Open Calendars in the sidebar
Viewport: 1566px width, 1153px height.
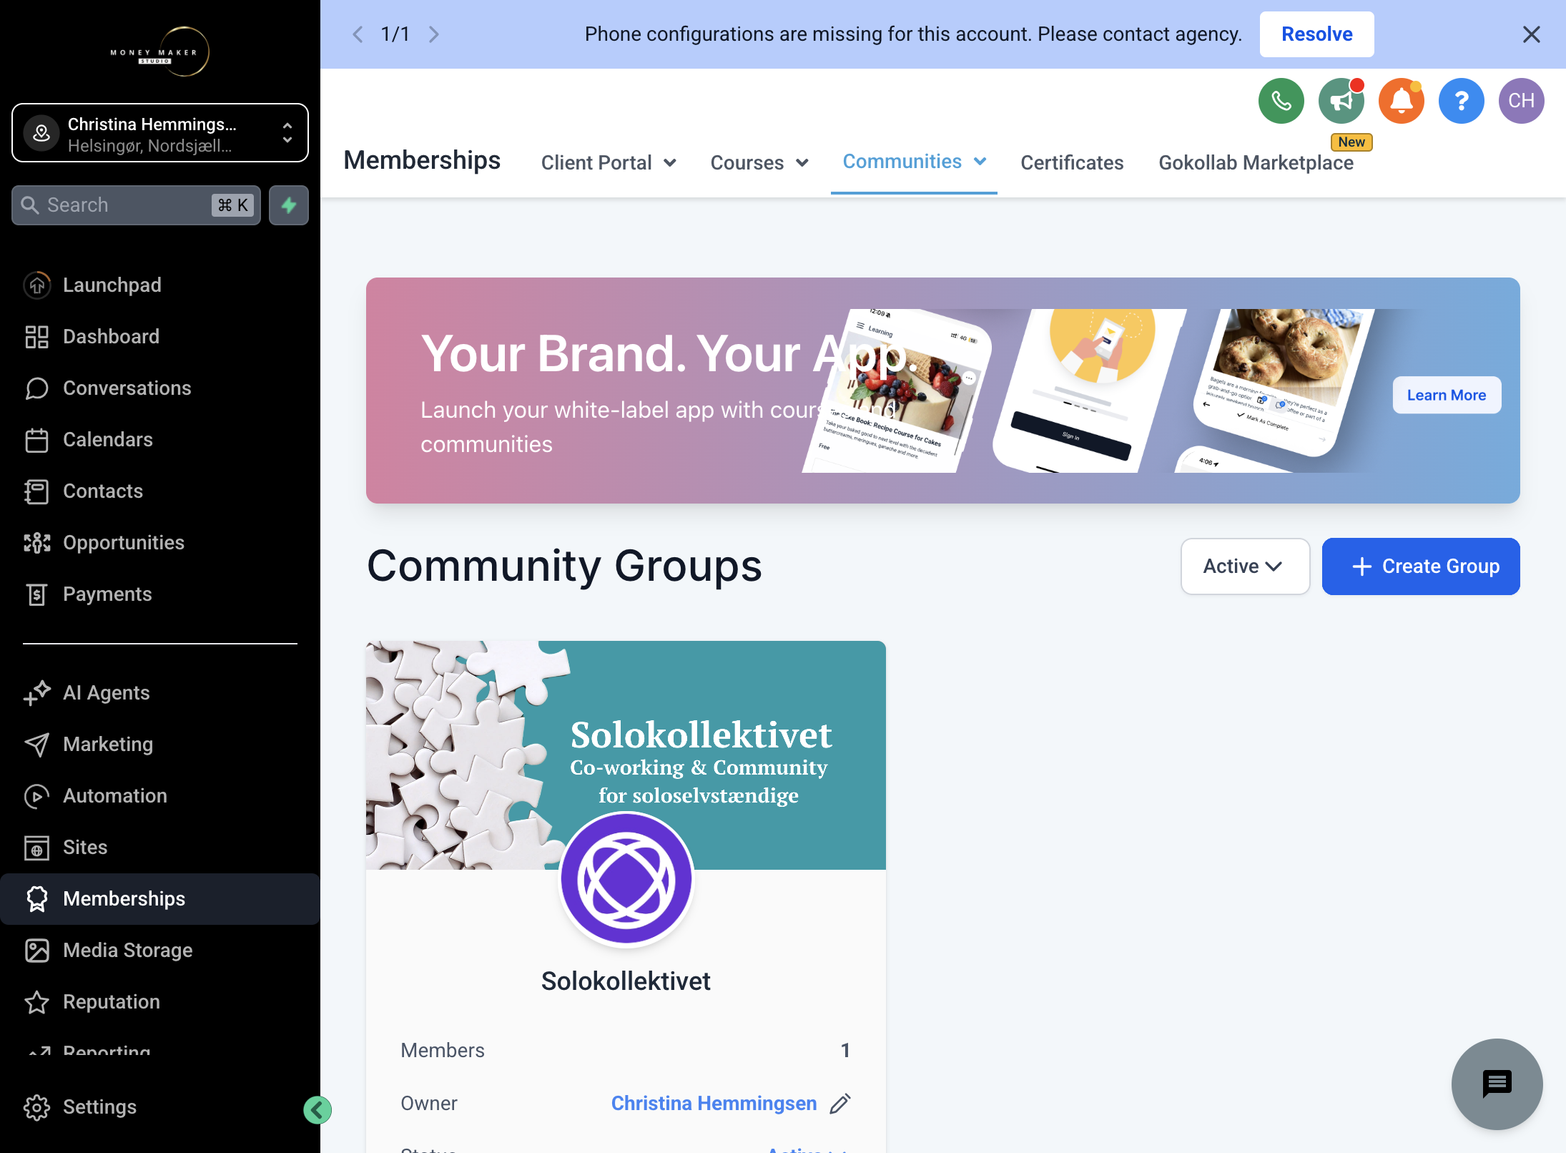tap(160, 439)
